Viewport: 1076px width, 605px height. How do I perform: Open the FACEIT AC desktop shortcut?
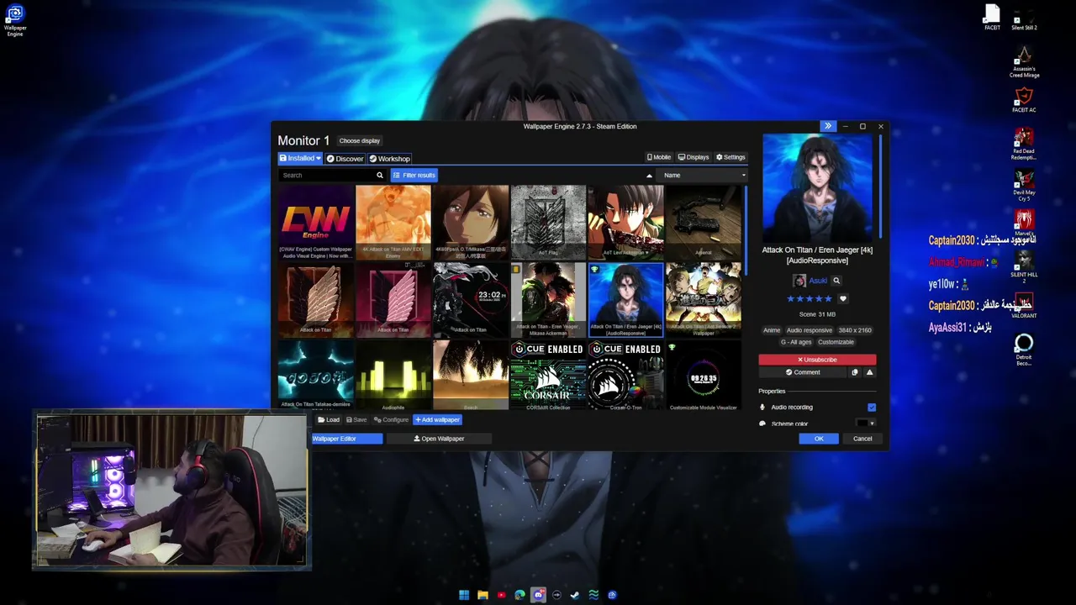click(1024, 99)
